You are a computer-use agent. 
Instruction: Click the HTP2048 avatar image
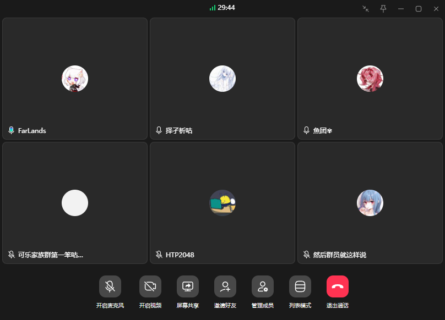223,203
